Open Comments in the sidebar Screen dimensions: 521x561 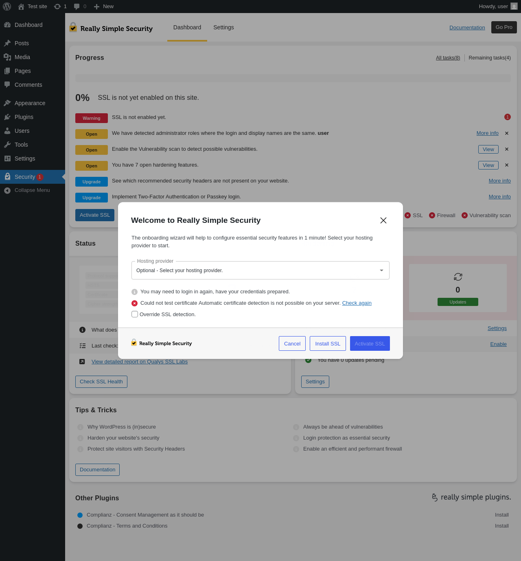click(33, 85)
